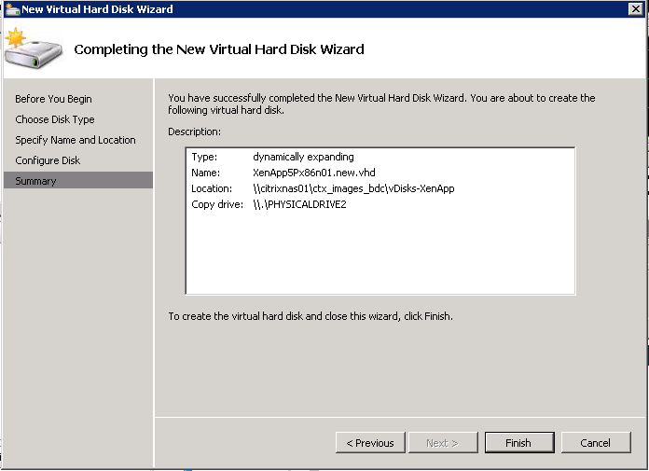The width and height of the screenshot is (649, 471).
Task: Close the wizard with the X button
Action: pyautogui.click(x=635, y=8)
